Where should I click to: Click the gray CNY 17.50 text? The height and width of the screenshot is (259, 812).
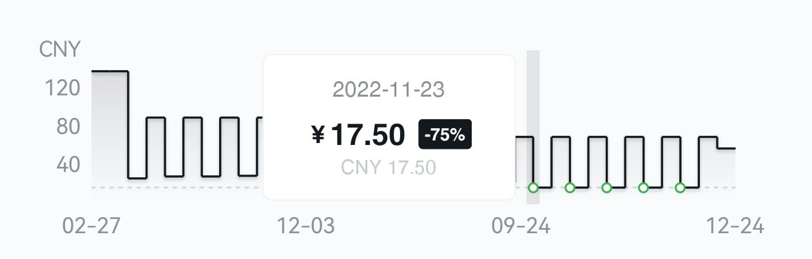389,168
